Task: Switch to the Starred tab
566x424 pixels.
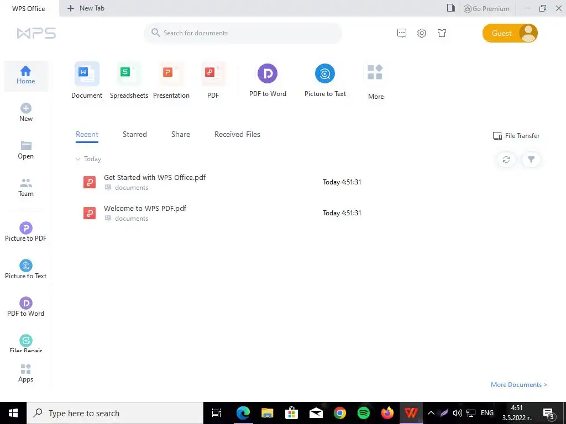Action: coord(135,134)
